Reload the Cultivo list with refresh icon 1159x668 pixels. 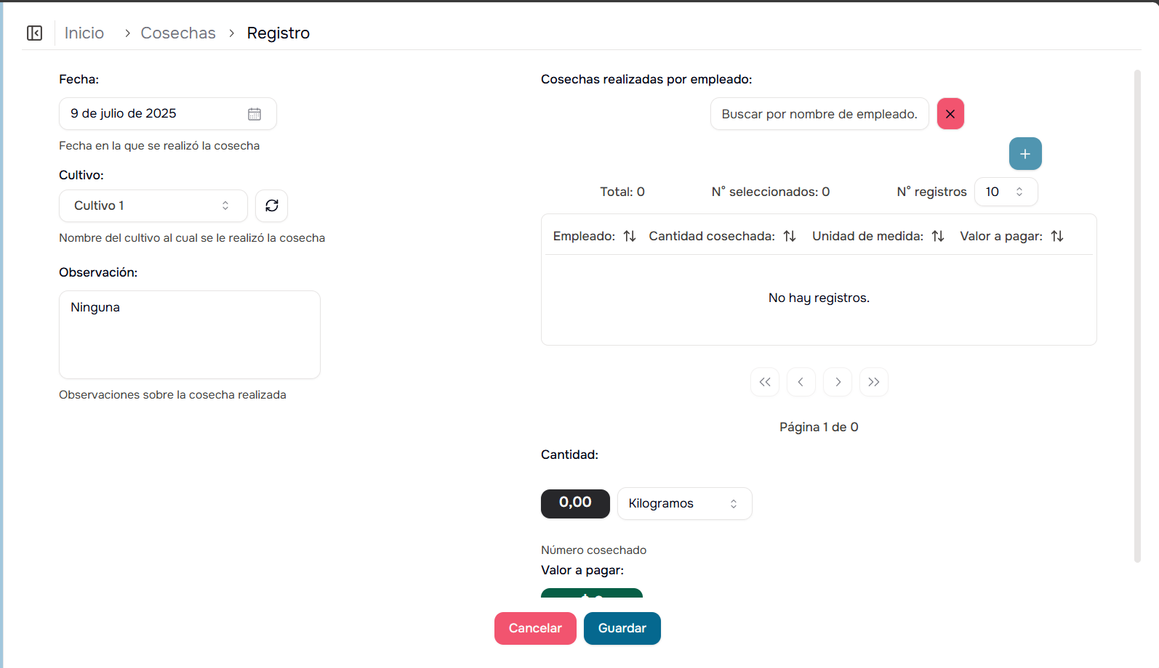click(272, 206)
